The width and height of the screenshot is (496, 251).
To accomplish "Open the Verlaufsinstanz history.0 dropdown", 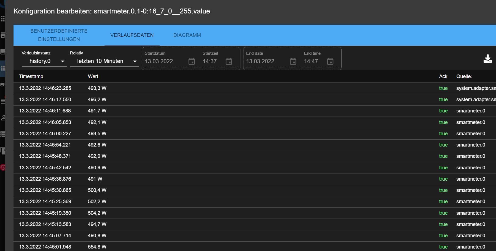I will point(44,61).
